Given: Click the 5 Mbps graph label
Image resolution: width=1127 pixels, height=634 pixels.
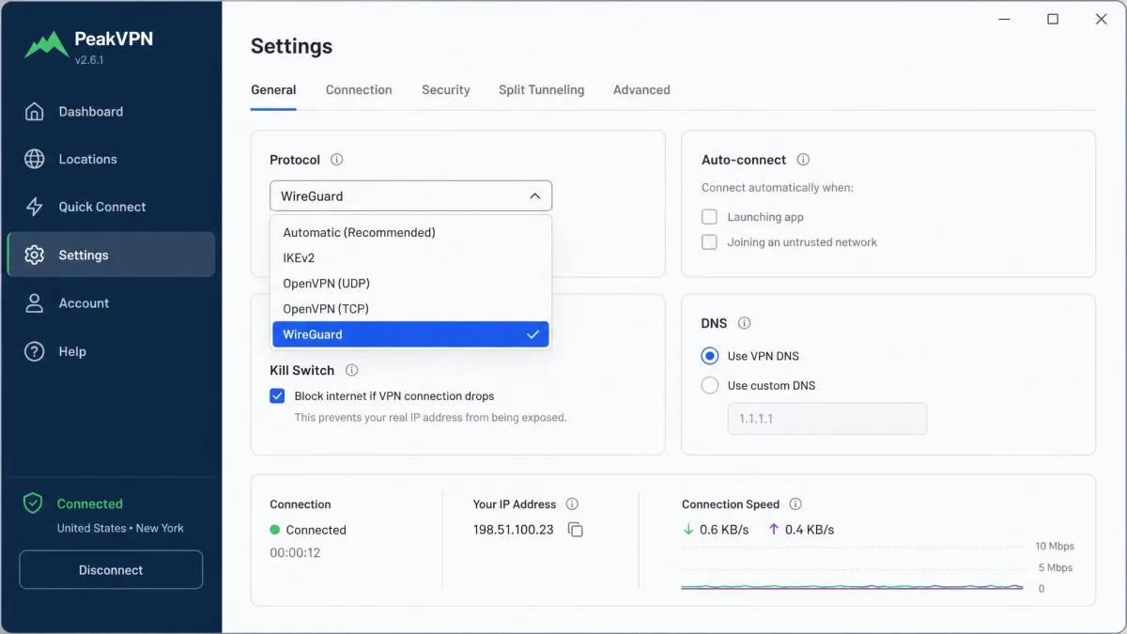Looking at the screenshot, I should (x=1055, y=568).
